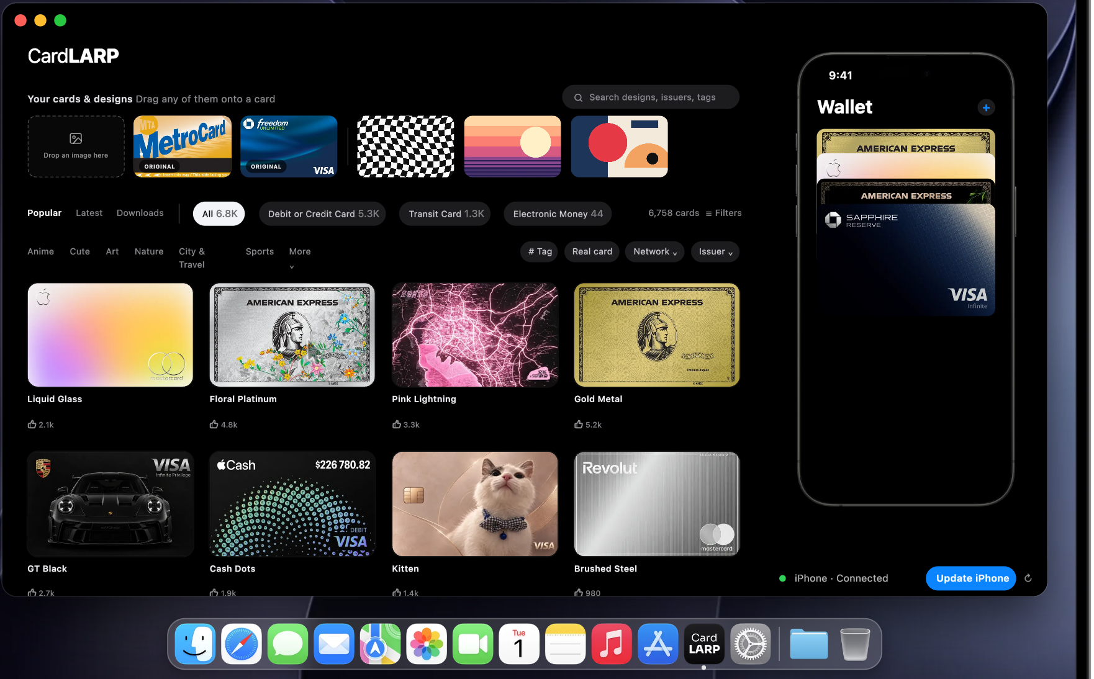Open the Mail app in dock

334,644
